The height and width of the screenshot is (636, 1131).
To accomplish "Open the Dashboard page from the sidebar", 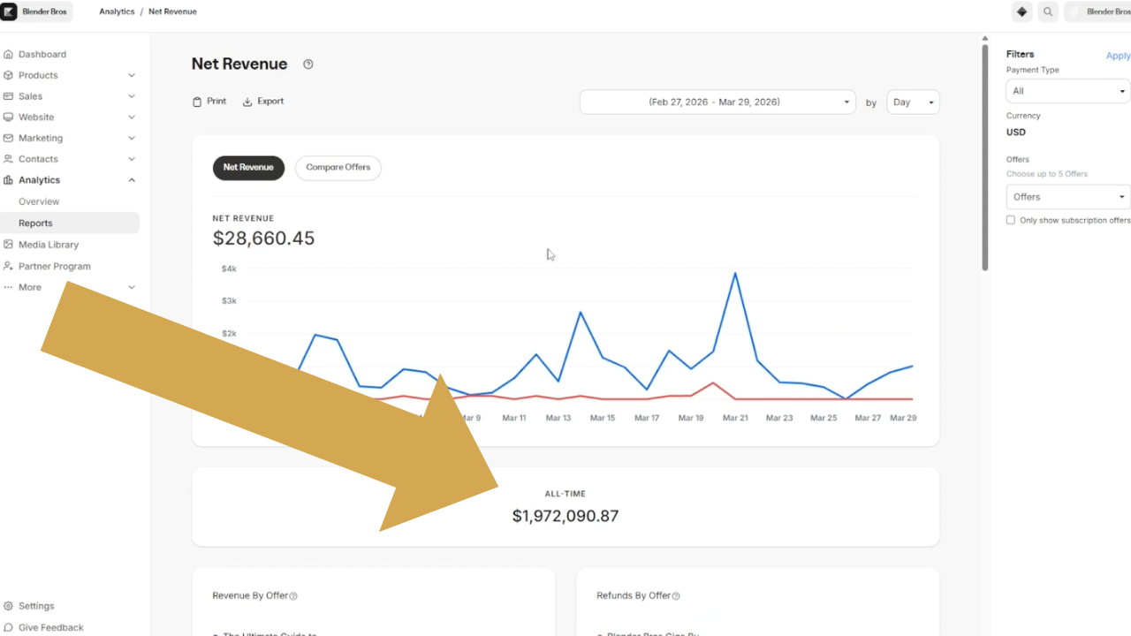I will pyautogui.click(x=42, y=55).
